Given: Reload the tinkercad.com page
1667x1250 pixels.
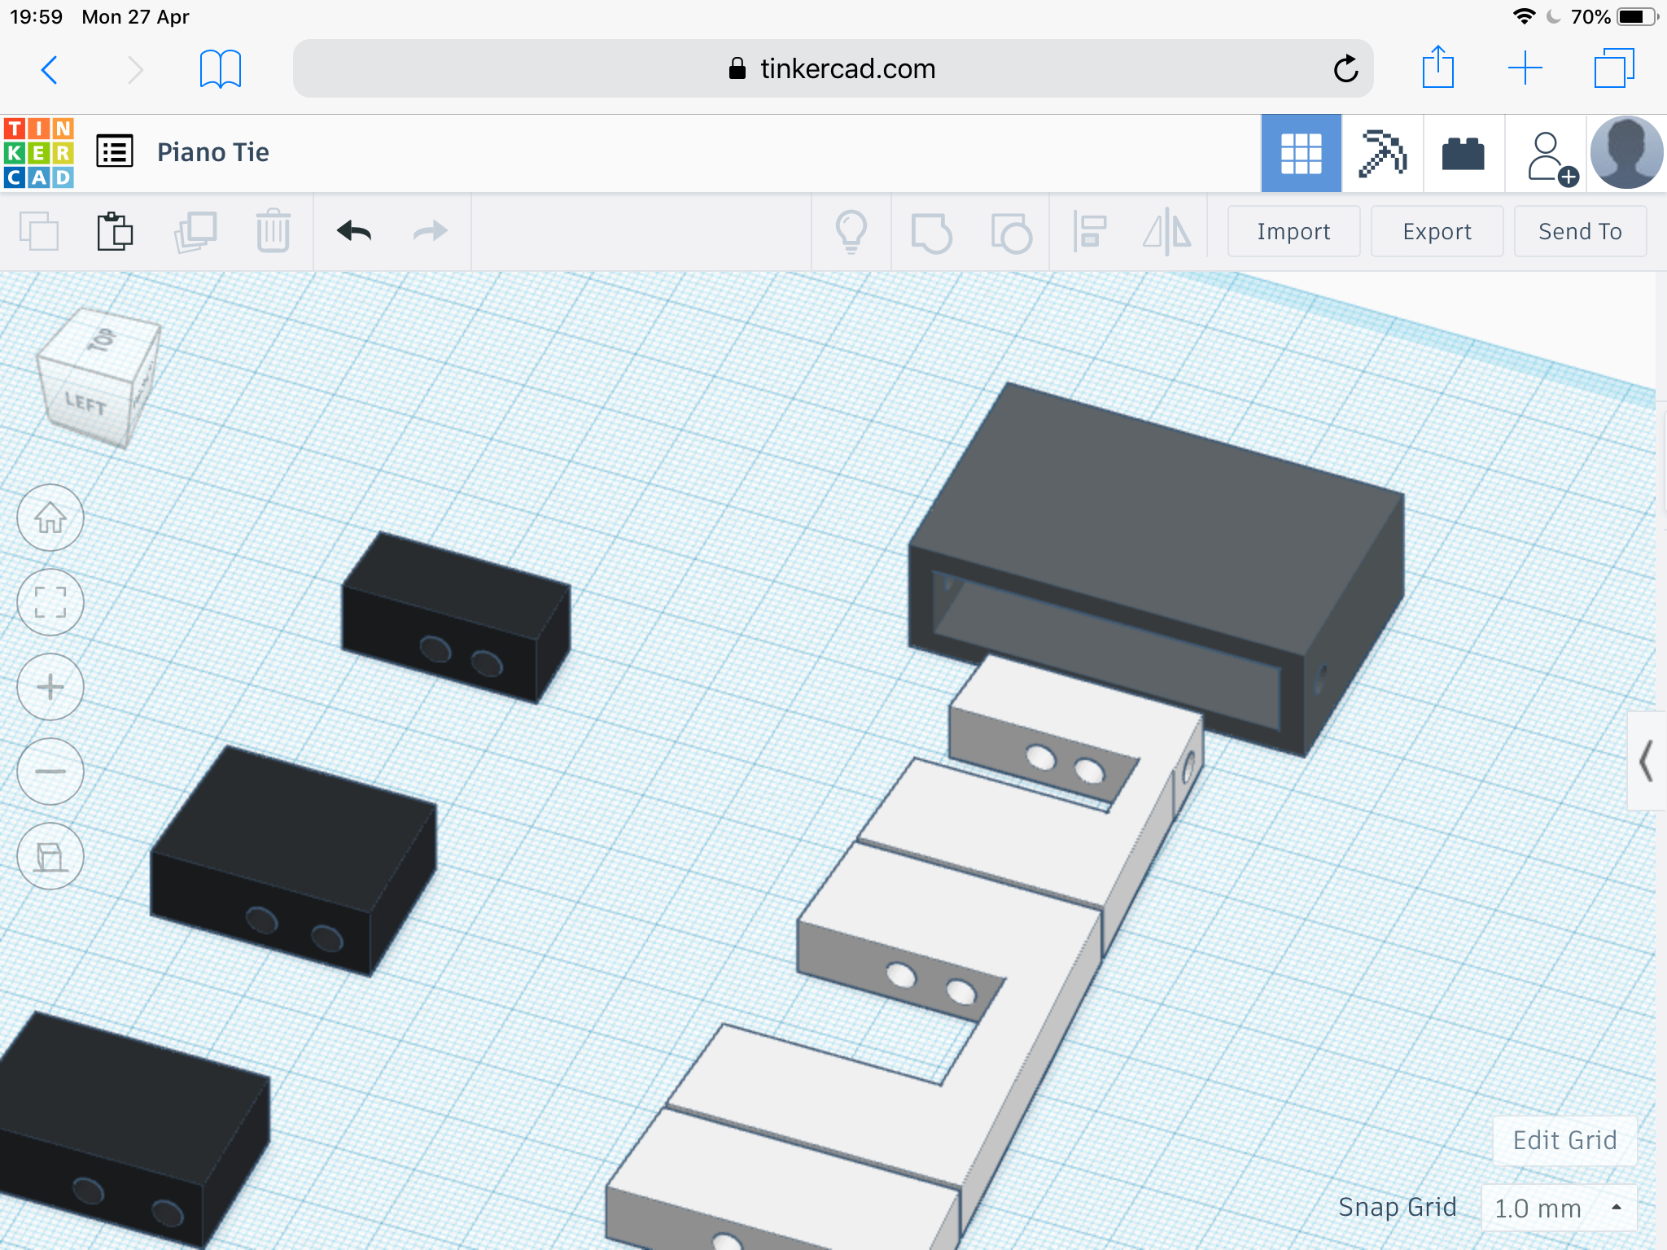Looking at the screenshot, I should (x=1345, y=69).
